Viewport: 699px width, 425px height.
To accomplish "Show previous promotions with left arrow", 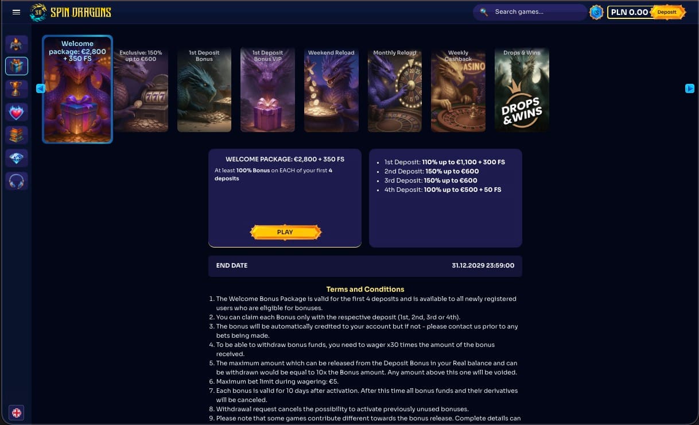I will [41, 88].
